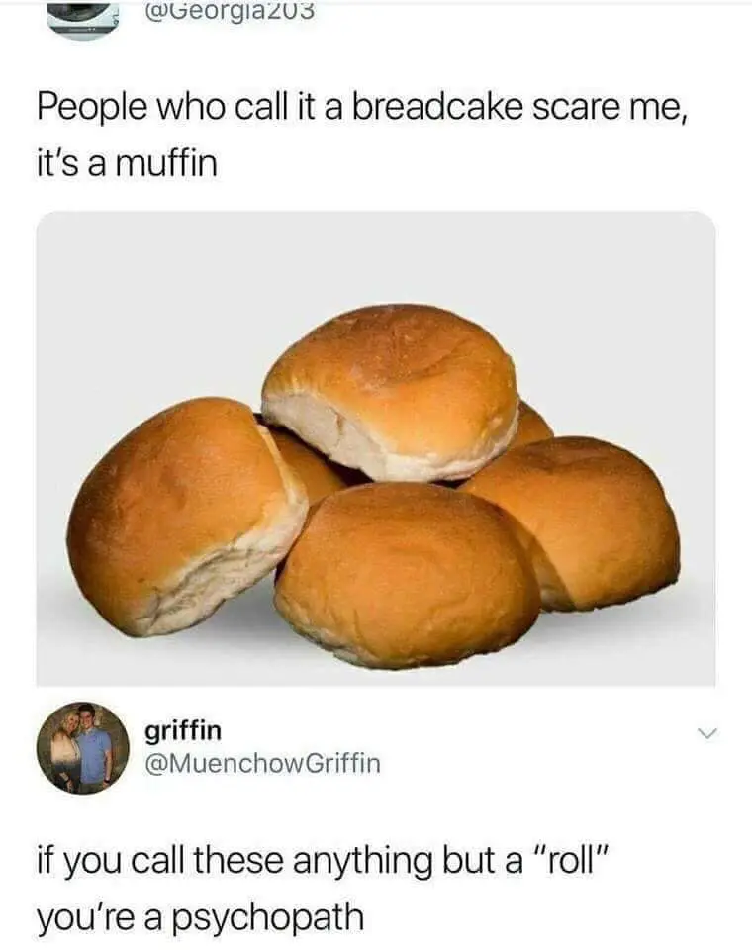Visit the @Georgia203 profile handle
Image resolution: width=752 pixels, height=950 pixels.
(230, 10)
